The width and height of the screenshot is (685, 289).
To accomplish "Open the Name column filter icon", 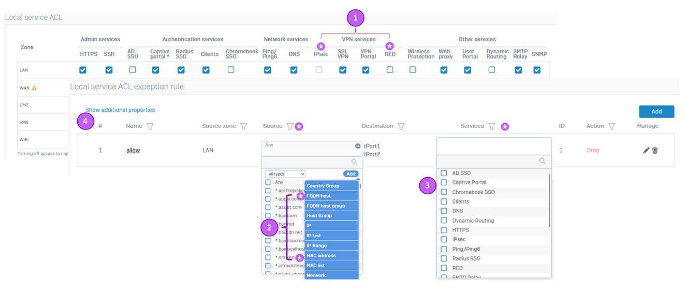I will tap(150, 126).
